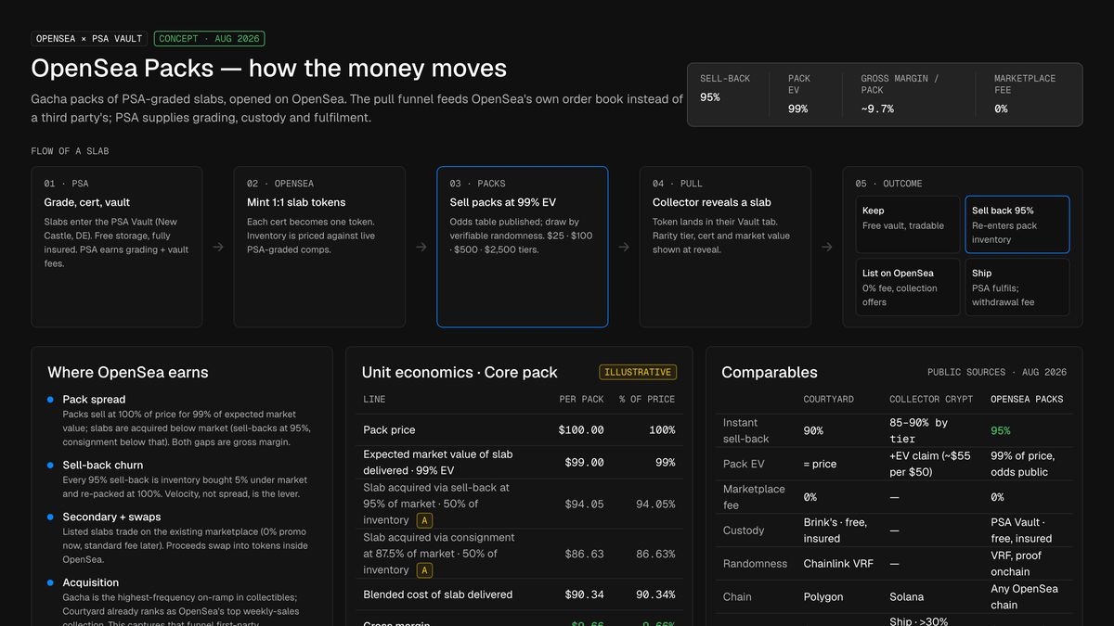1114x626 pixels.
Task: Click the PER PACK column header
Action: pos(582,399)
